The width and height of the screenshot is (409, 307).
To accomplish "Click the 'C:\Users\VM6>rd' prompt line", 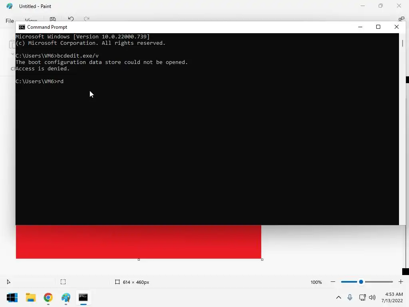I will click(x=40, y=82).
